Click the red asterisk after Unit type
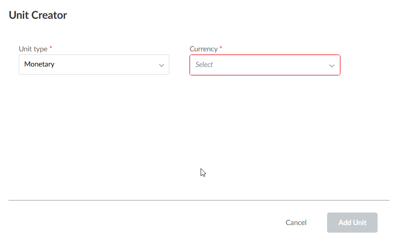Image resolution: width=395 pixels, height=242 pixels. tap(50, 48)
